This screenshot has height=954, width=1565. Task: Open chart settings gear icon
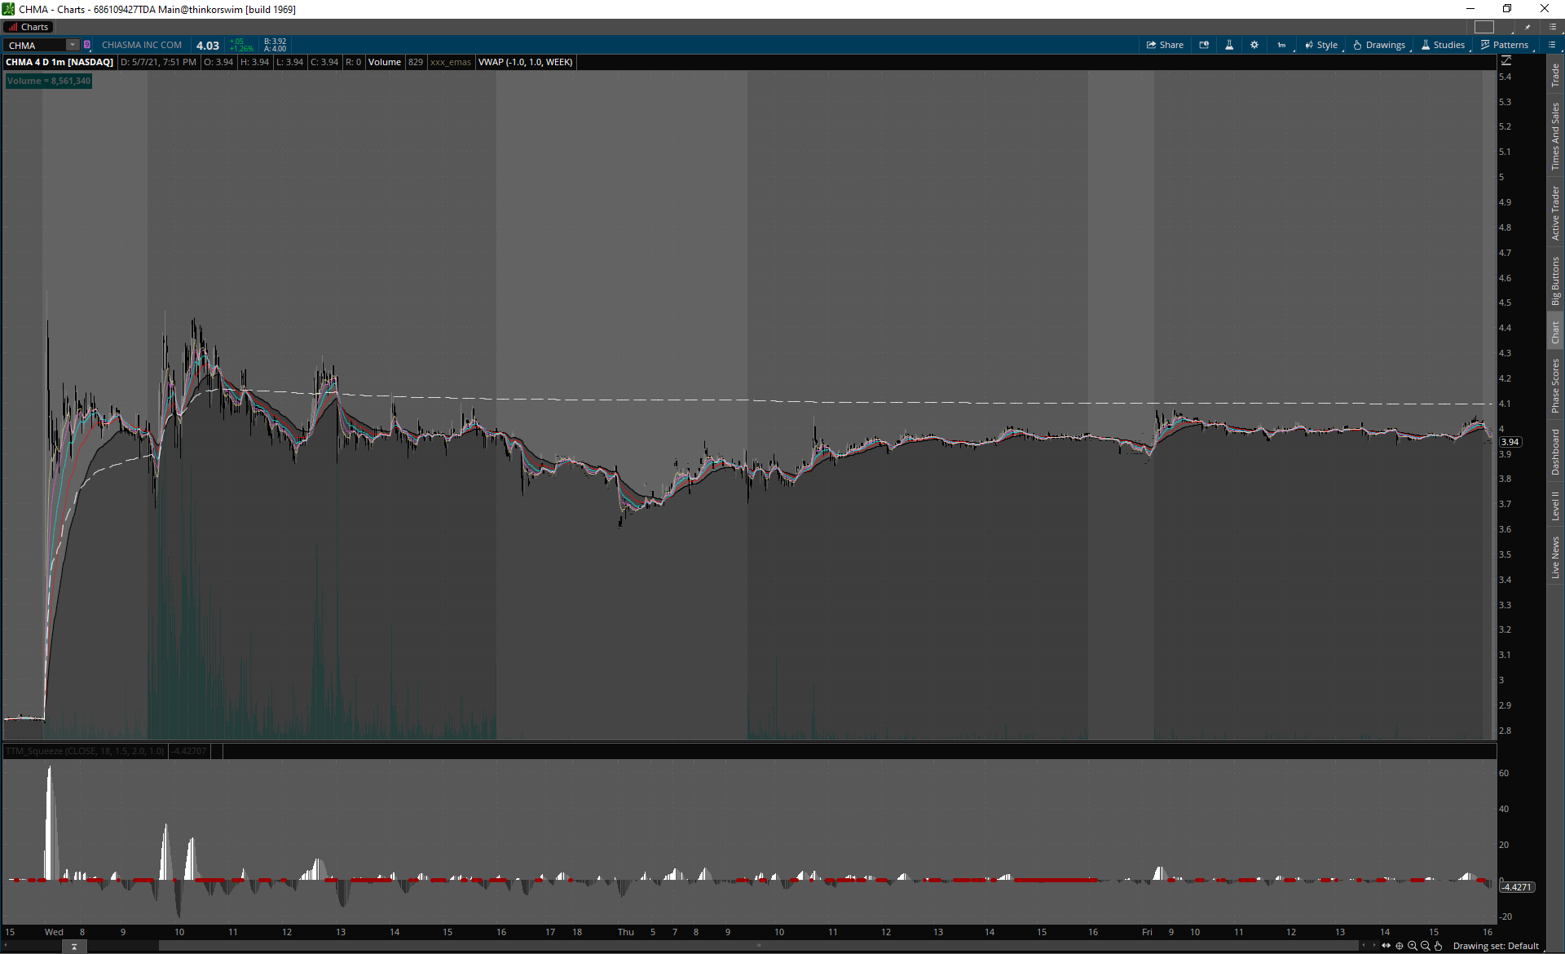coord(1254,45)
